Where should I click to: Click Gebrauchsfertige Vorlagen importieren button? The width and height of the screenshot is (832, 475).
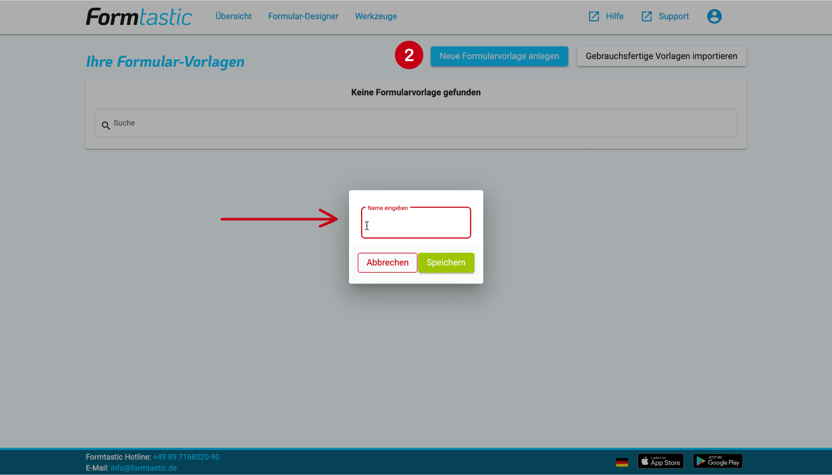tap(661, 56)
